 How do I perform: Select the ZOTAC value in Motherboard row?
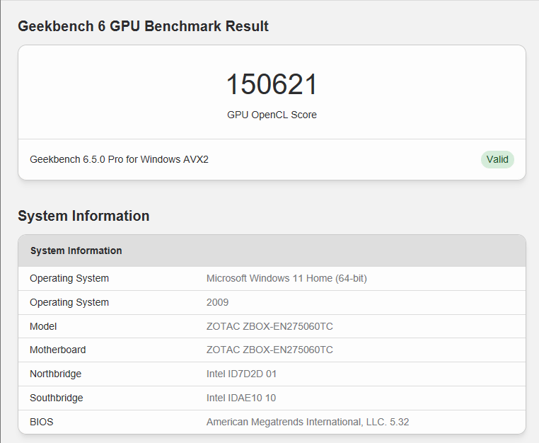point(269,350)
